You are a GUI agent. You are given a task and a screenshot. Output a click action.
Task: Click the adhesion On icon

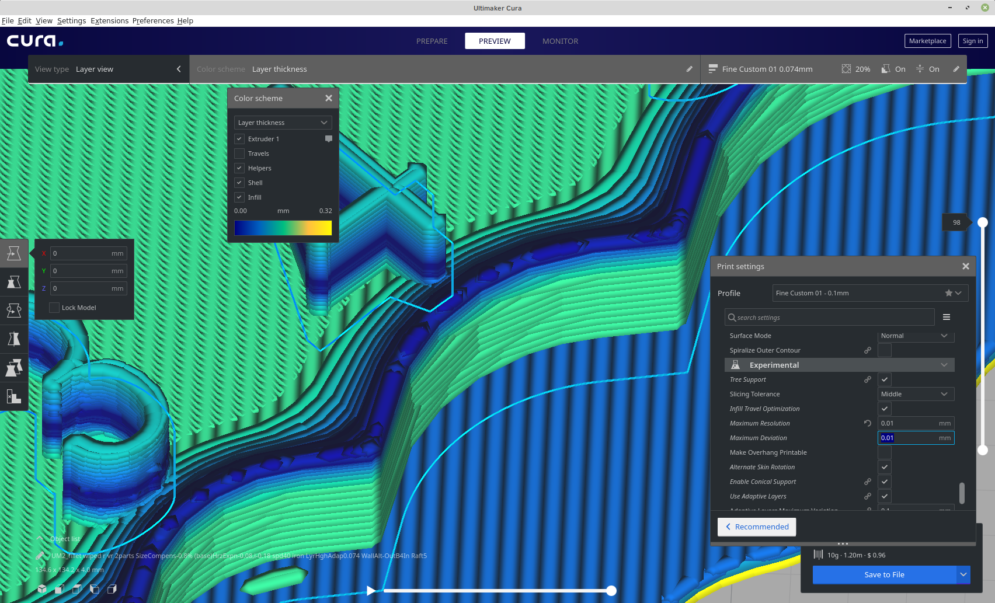920,69
